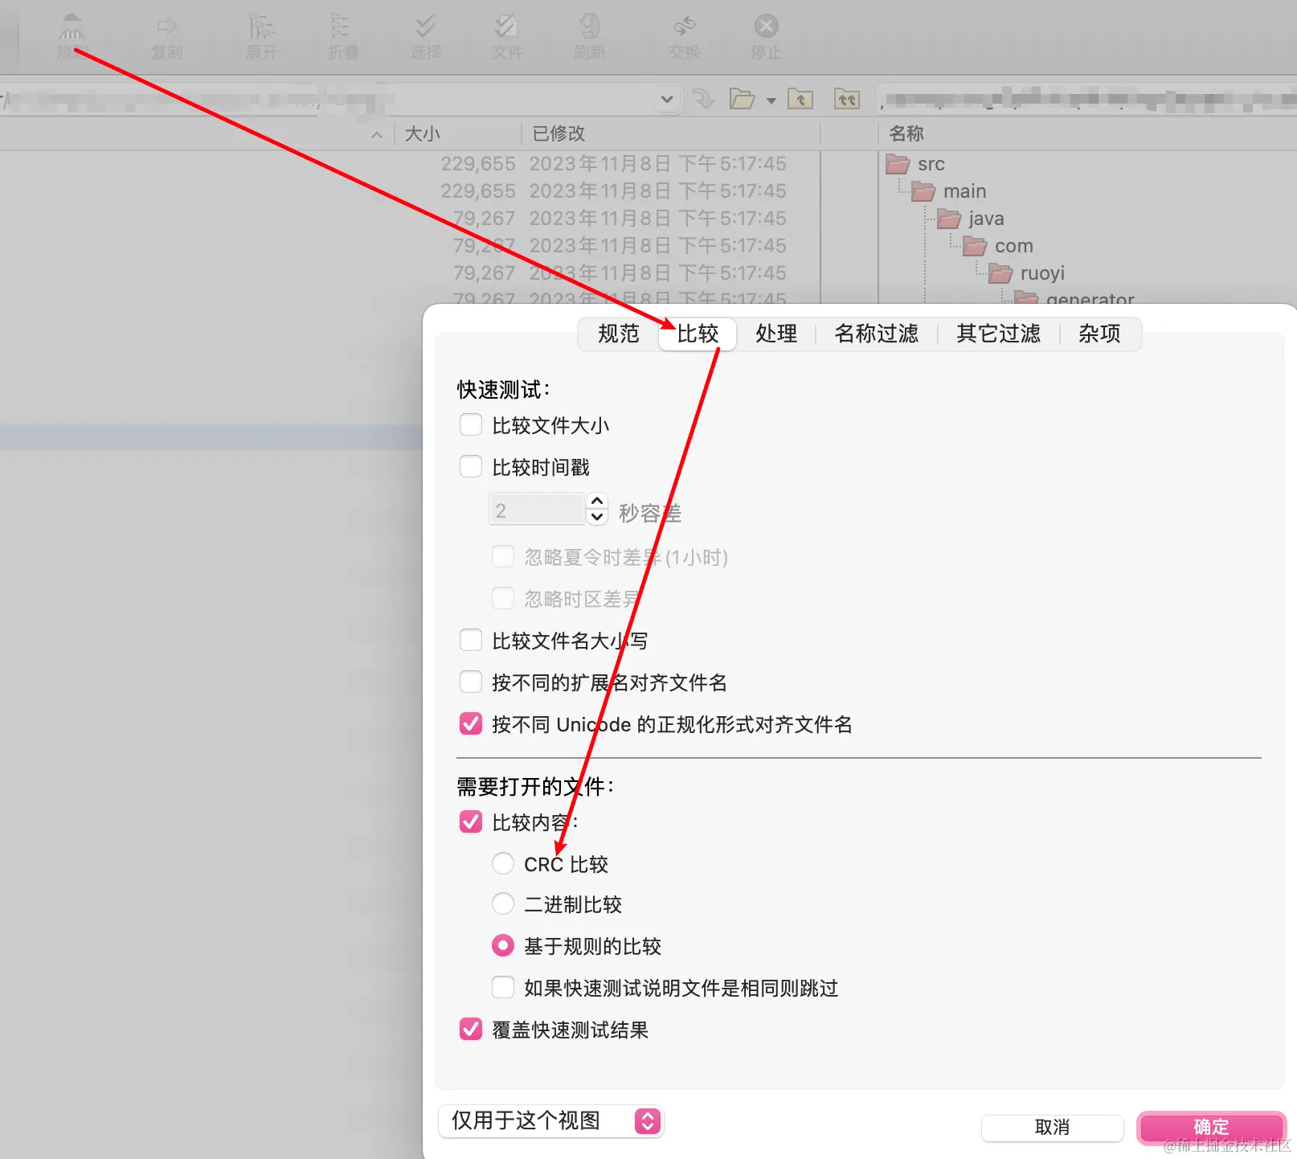Enable 按不同的扩展名对齐文件名 checkbox
Viewport: 1297px width, 1159px height.
[x=471, y=682]
